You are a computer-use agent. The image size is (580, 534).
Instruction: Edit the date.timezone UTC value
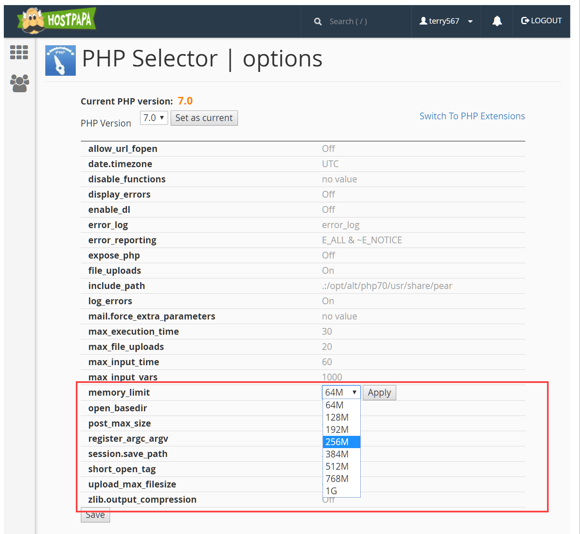[x=330, y=164]
